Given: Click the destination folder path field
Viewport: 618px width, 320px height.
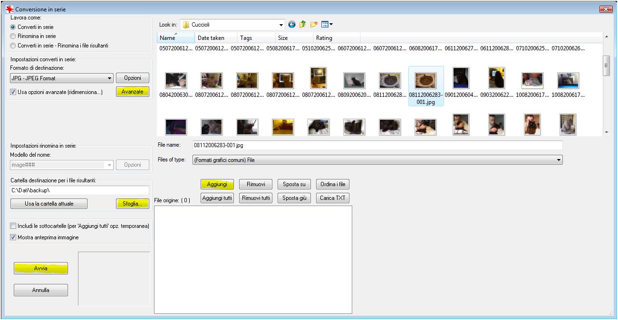Looking at the screenshot, I should coord(79,190).
